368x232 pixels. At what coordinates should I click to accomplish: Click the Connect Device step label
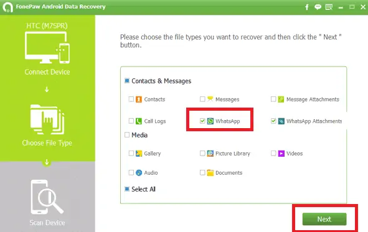coord(47,72)
